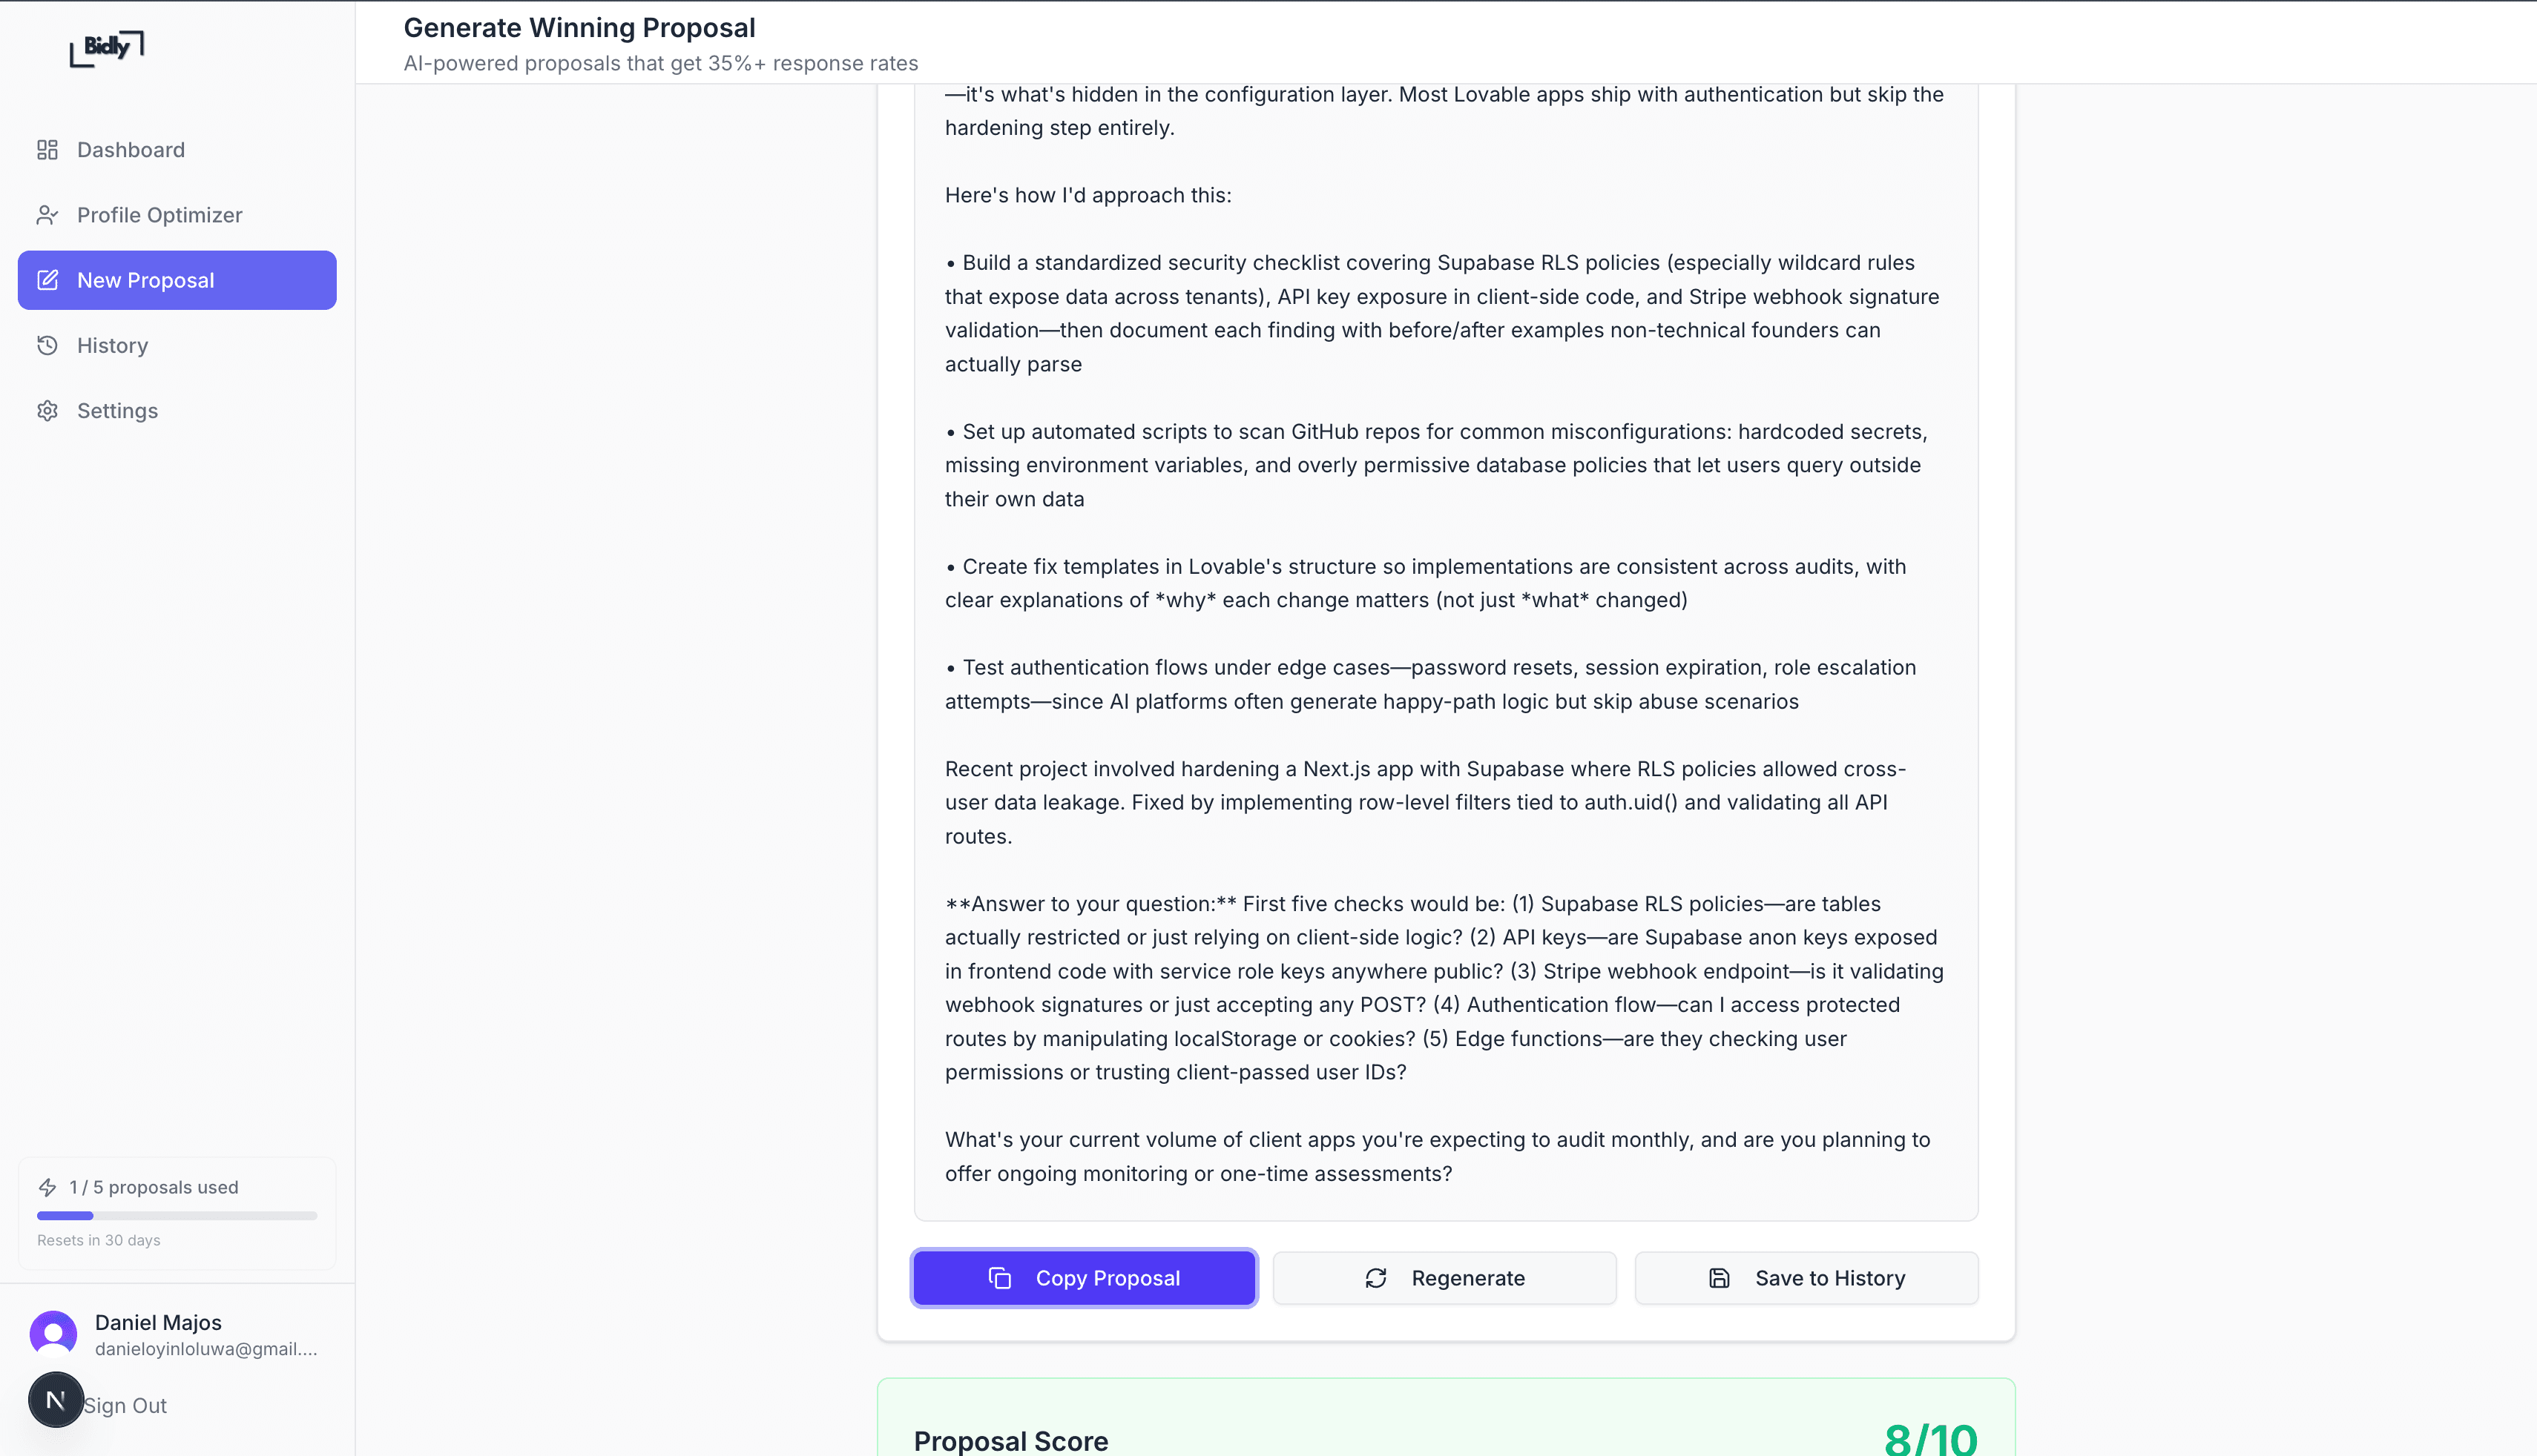
Task: Open History using the clock icon
Action: pos(47,345)
